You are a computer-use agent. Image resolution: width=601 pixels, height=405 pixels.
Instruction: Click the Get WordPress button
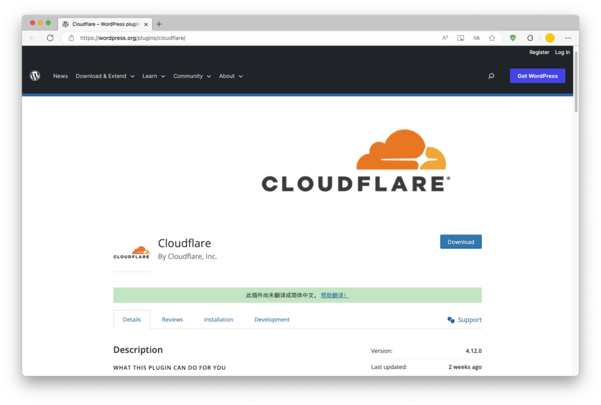[537, 76]
